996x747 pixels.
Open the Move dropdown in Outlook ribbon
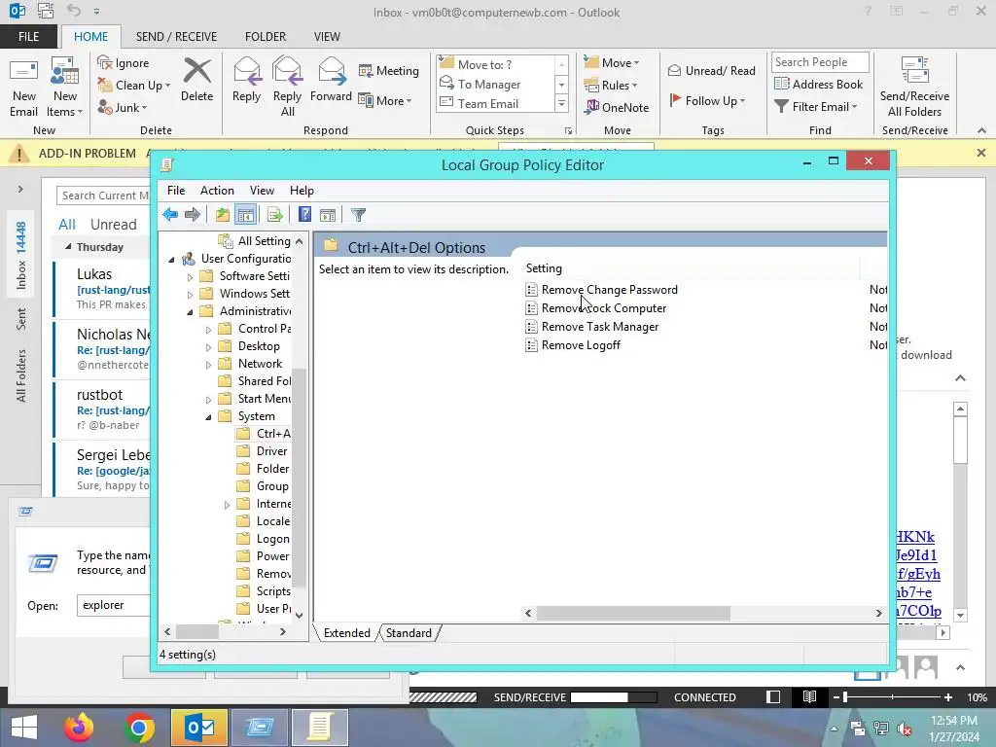(x=612, y=62)
